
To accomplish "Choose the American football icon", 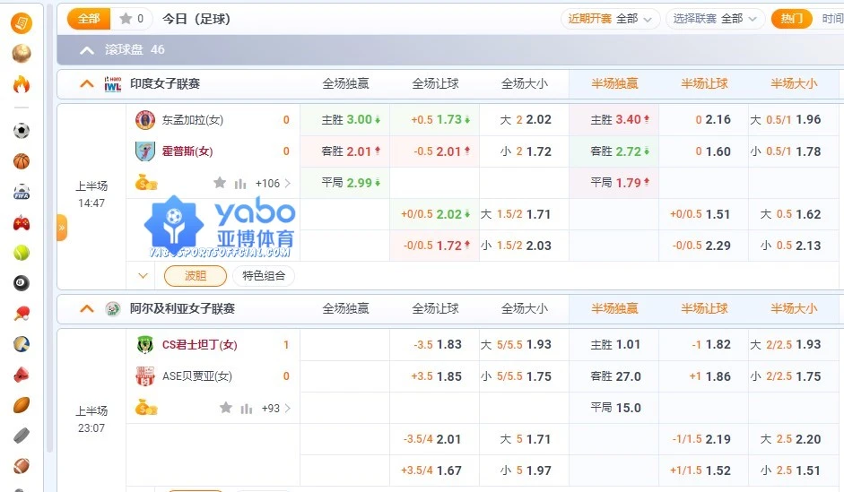I will (x=22, y=466).
